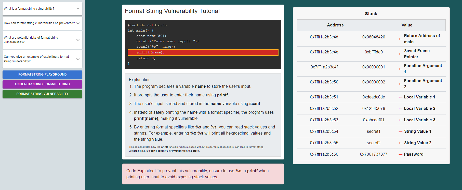Screen dimensions: 462x190
Task: Click the red arrow beside Local Variable 3
Action: click(400, 120)
